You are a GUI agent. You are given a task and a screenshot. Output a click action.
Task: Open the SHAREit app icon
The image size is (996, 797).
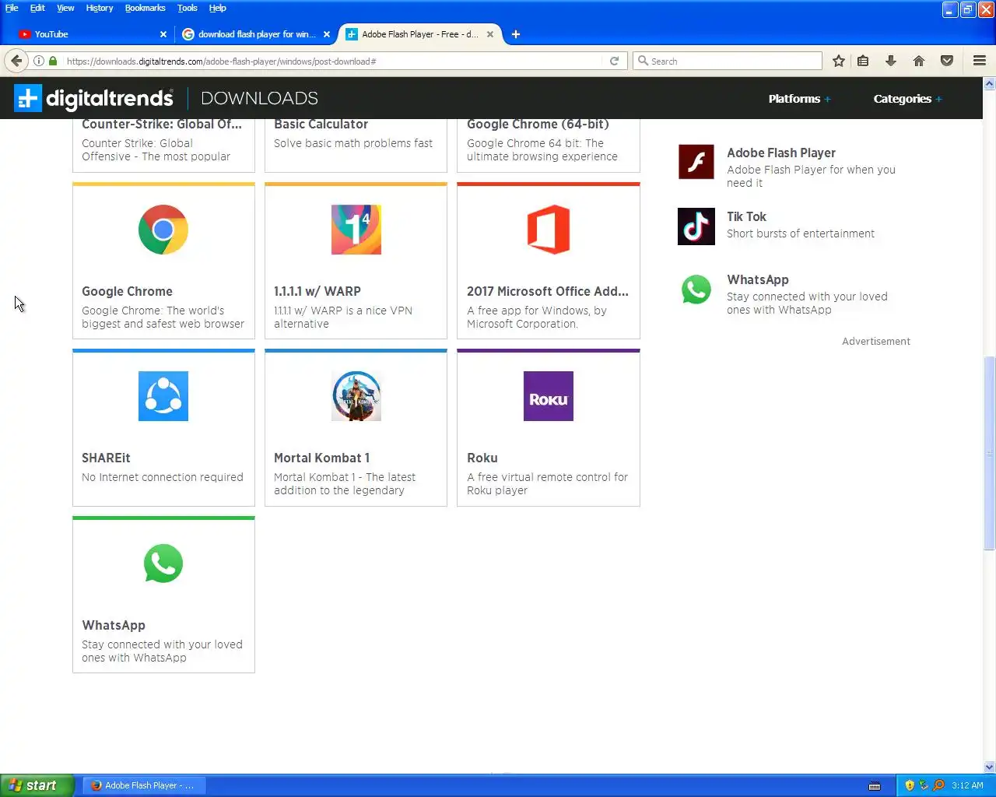(163, 396)
